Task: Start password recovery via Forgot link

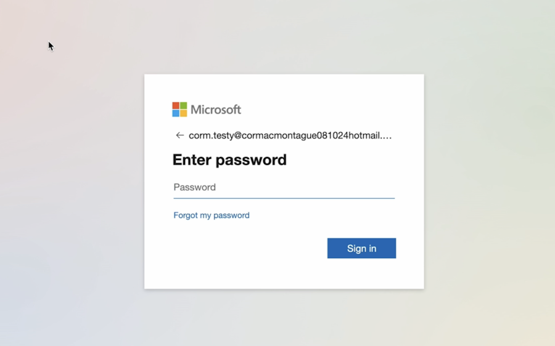Action: pyautogui.click(x=212, y=215)
